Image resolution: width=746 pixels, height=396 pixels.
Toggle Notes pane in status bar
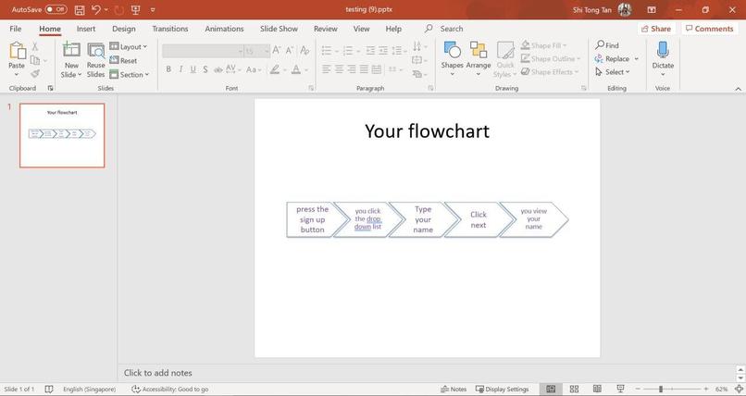click(454, 390)
